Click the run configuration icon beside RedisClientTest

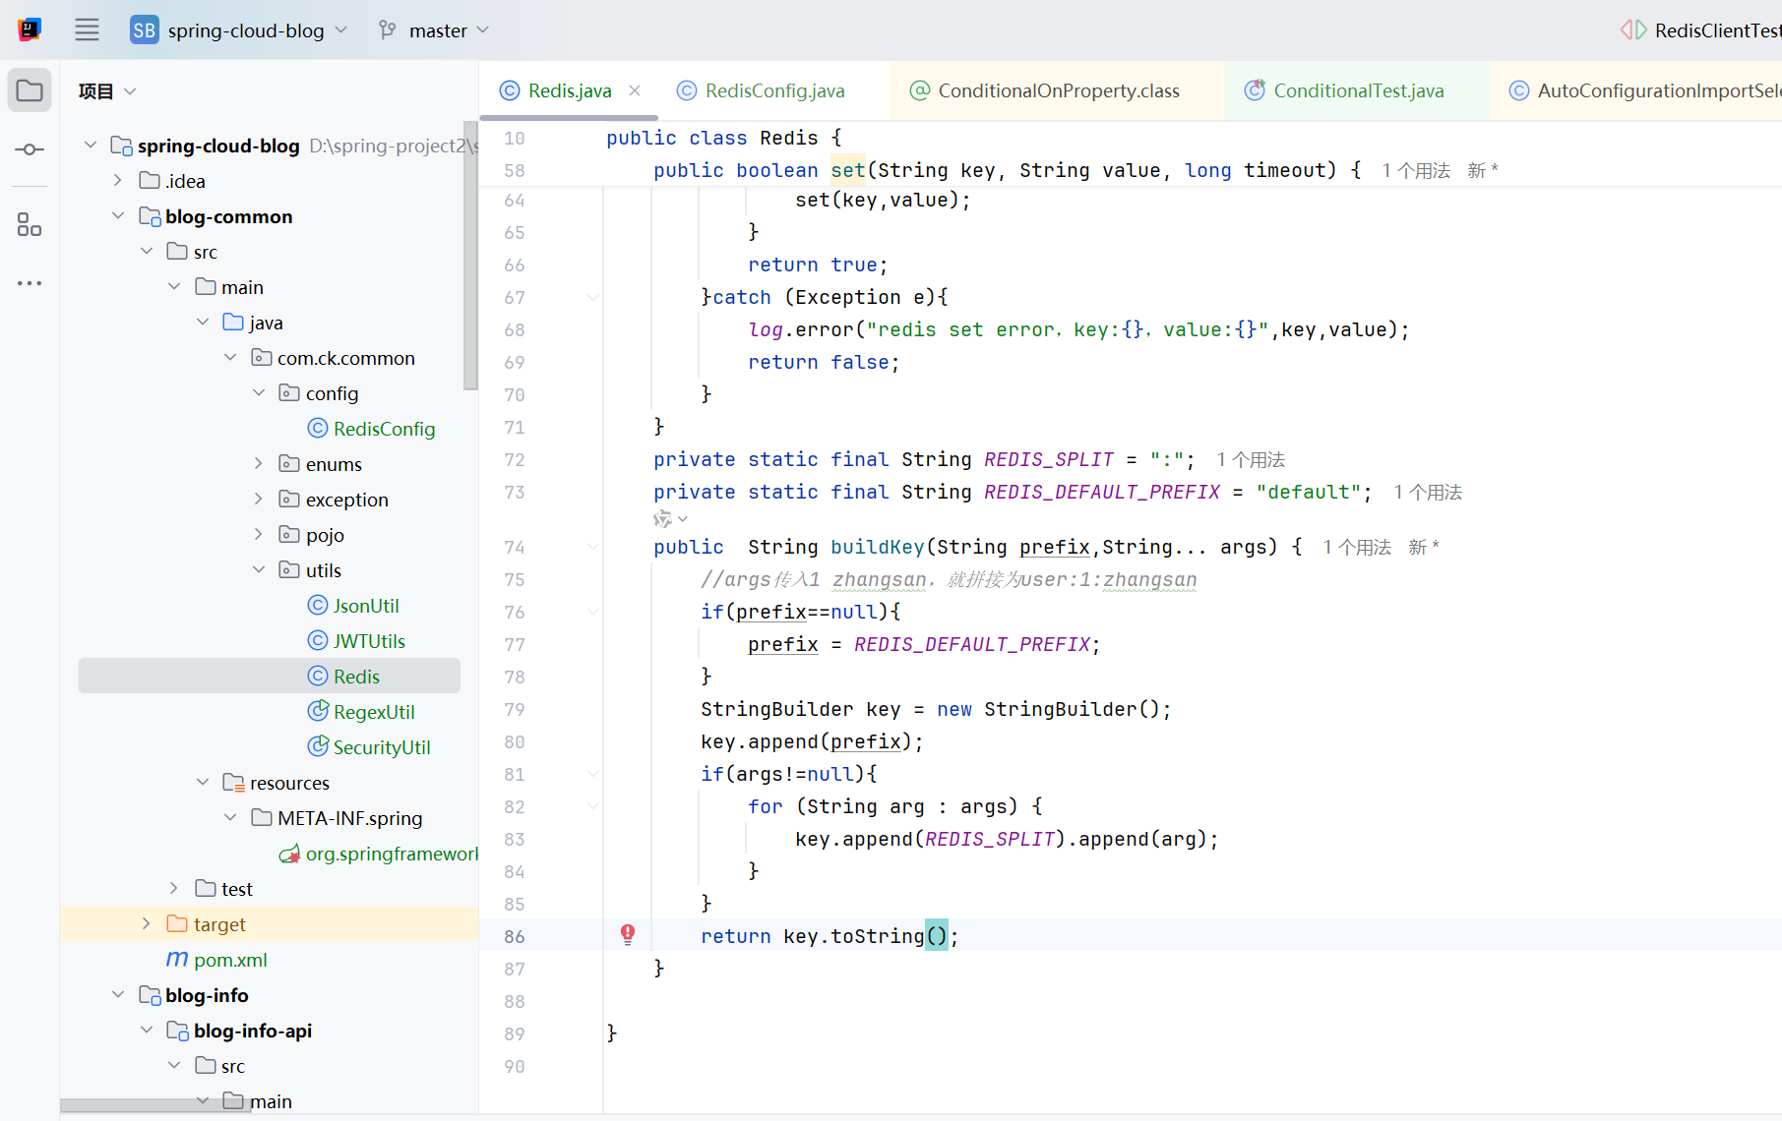point(1633,30)
